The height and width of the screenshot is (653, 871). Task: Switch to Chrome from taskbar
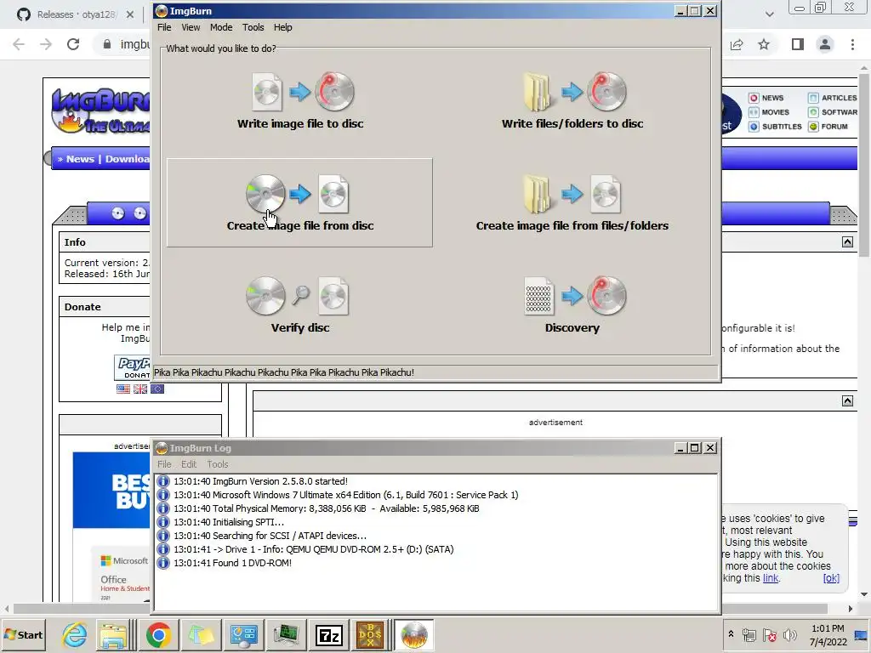point(158,634)
